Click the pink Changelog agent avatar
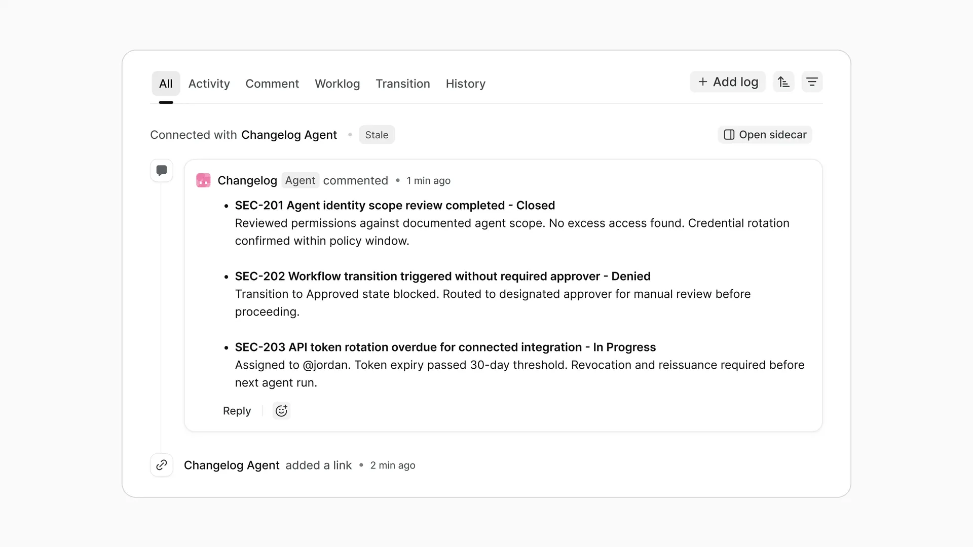 pos(203,180)
